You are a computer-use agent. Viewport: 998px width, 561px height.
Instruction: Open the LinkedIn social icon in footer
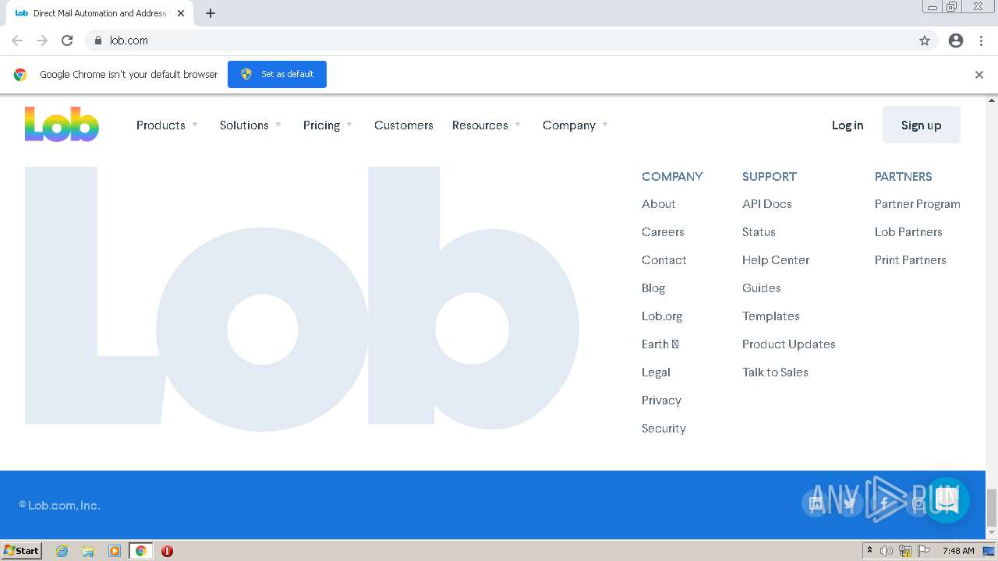816,503
